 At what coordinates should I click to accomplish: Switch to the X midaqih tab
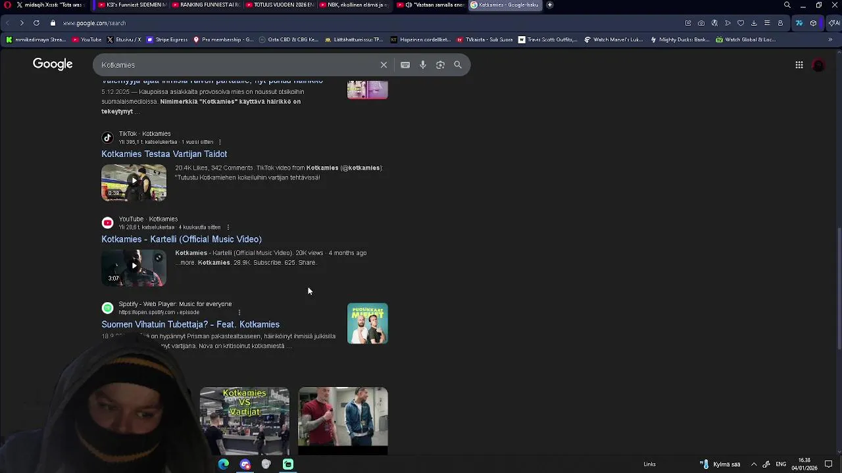click(51, 5)
